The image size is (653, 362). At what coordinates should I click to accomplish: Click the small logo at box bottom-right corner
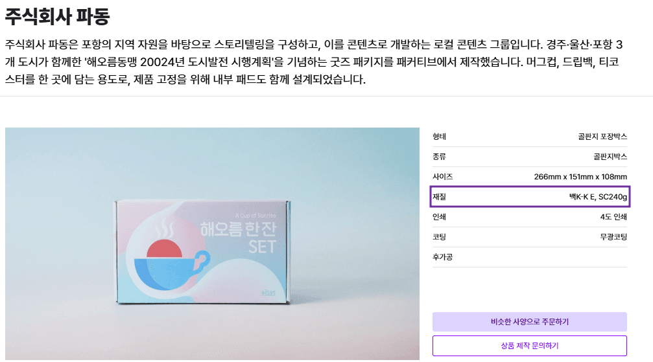coord(268,293)
